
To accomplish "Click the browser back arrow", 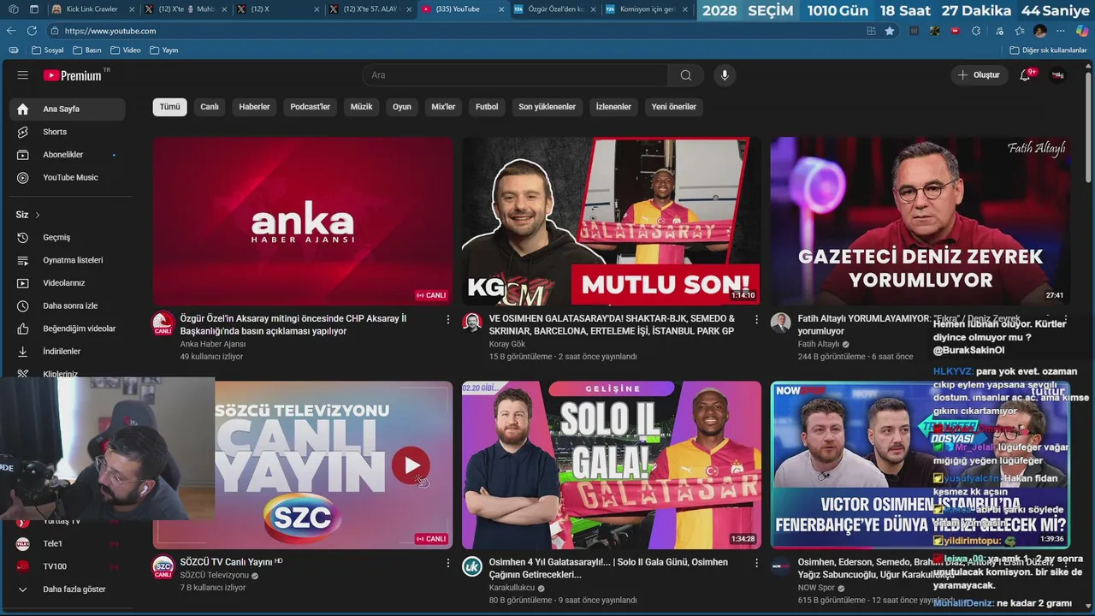I will click(x=11, y=31).
